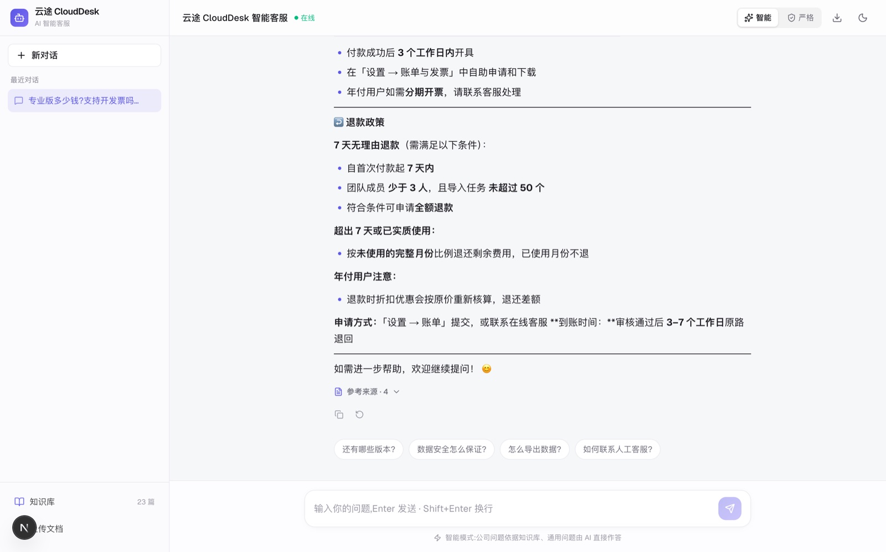
Task: Start a new conversation with 新对话
Action: (x=84, y=55)
